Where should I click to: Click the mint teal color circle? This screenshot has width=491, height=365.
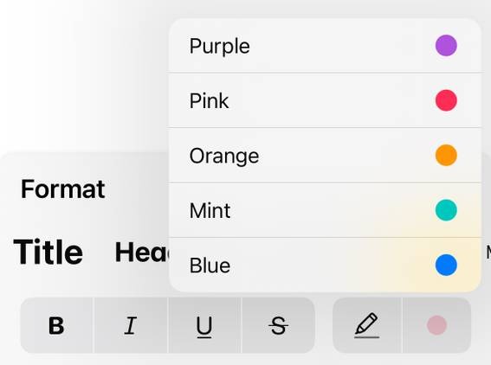[x=446, y=210]
